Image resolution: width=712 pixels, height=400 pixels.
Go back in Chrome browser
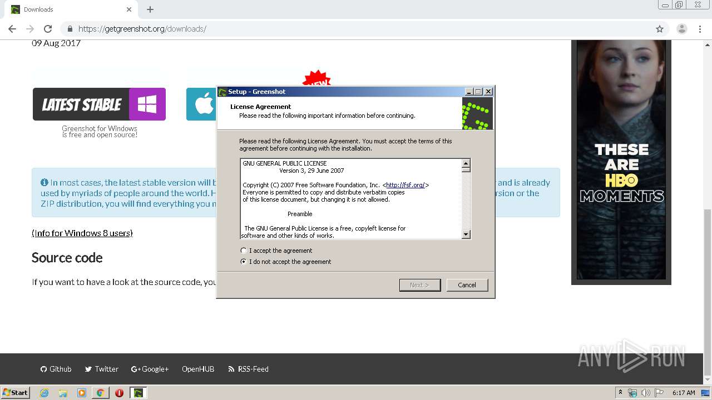click(12, 29)
